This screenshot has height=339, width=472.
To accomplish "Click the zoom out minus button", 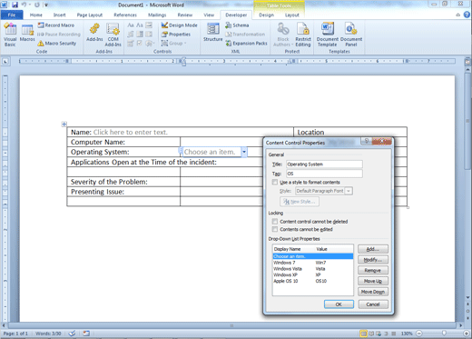I will (x=419, y=334).
